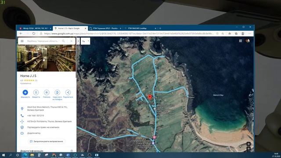Open a new browser tab with plus
The height and width of the screenshot is (158, 281).
160,28
